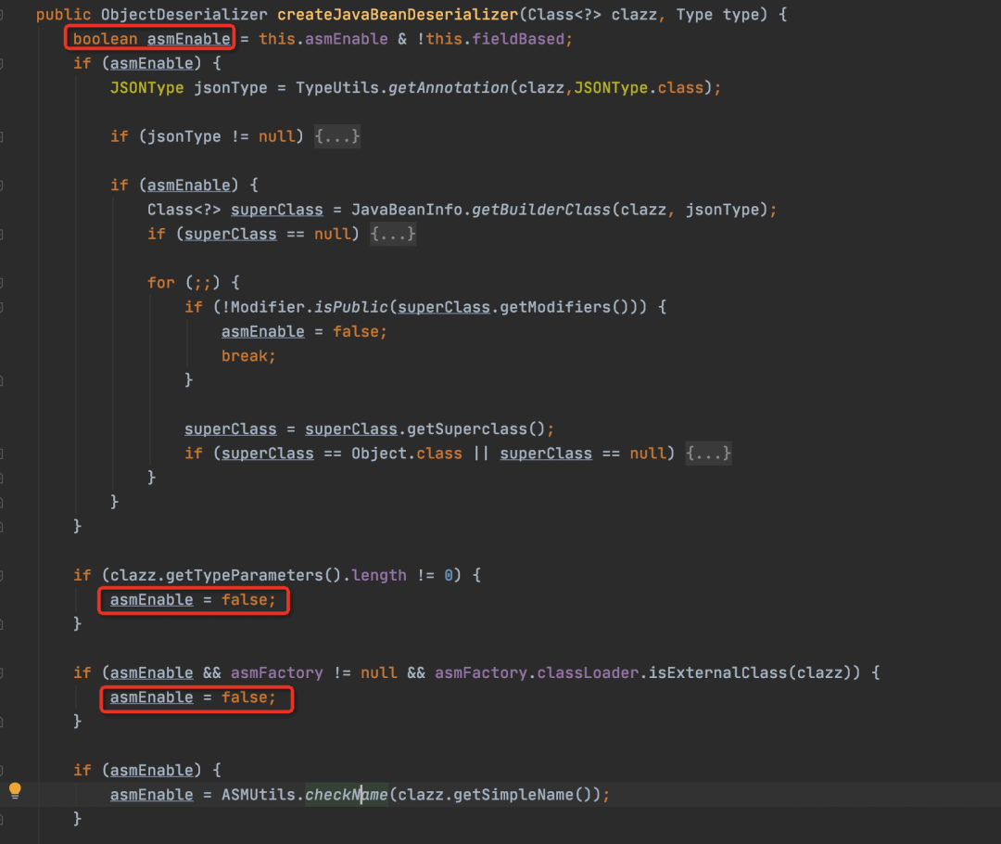Click the jsonType variable declaration

(231, 87)
